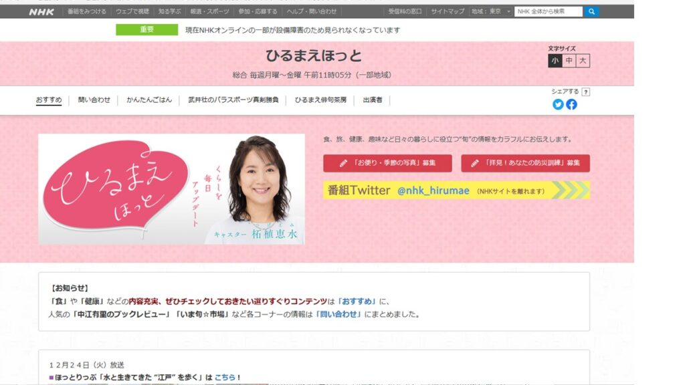
Task: Click the ひるまえほっと program banner image
Action: coord(171,189)
